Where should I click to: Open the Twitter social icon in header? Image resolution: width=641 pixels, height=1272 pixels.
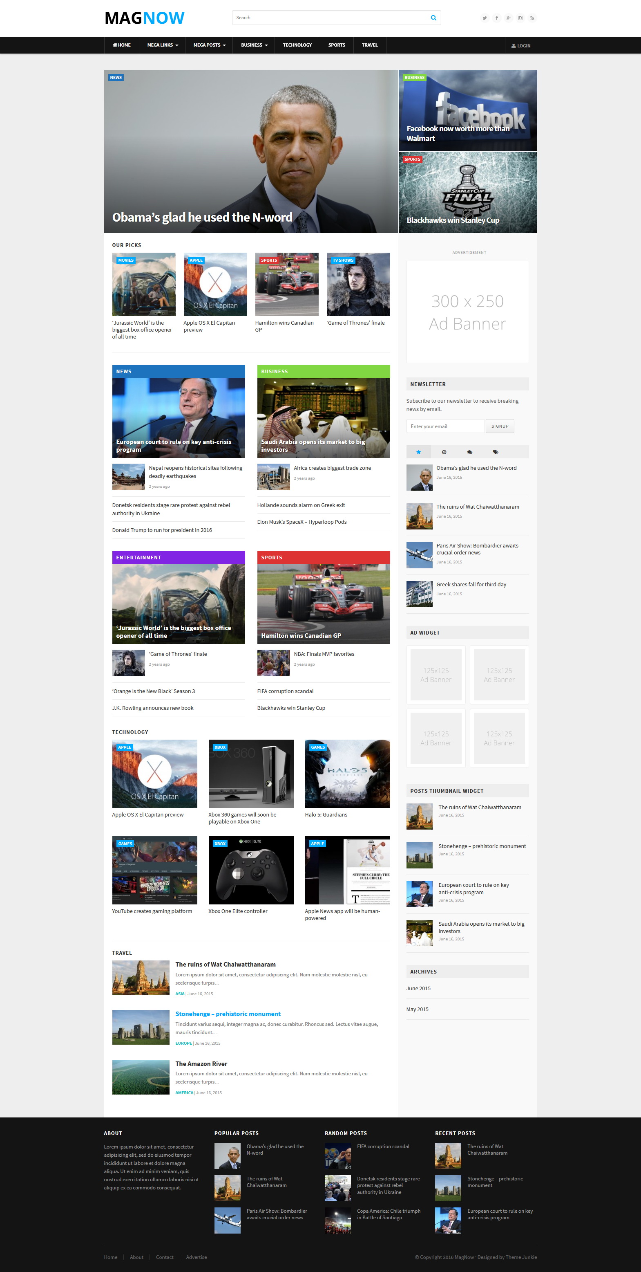click(485, 18)
